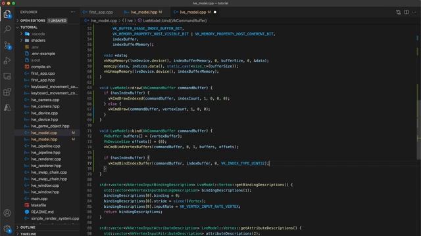The height and width of the screenshot is (236, 421).
Task: Expand the shaders folder
Action: [x=38, y=41]
